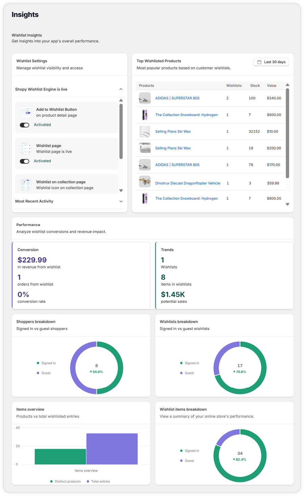This screenshot has width=304, height=496.
Task: Expand the Most Recent Activity section
Action: [121, 201]
